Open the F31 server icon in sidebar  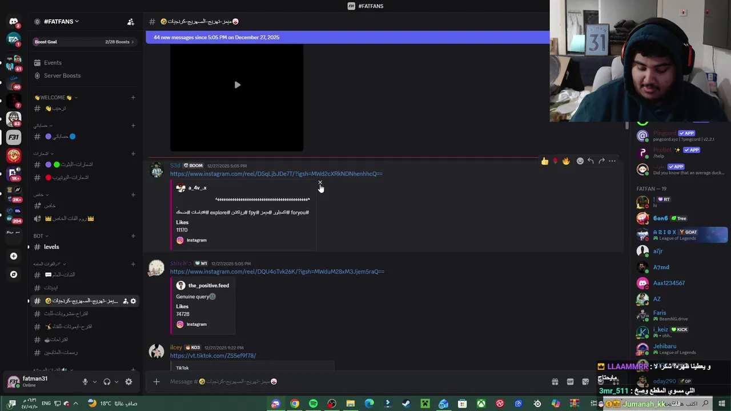point(14,138)
